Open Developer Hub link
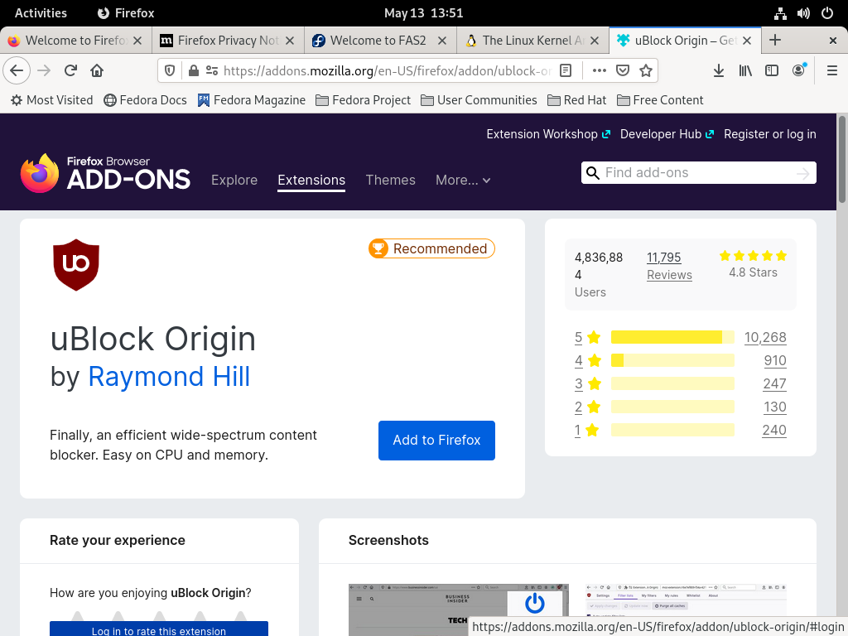Image resolution: width=848 pixels, height=636 pixels. tap(667, 134)
